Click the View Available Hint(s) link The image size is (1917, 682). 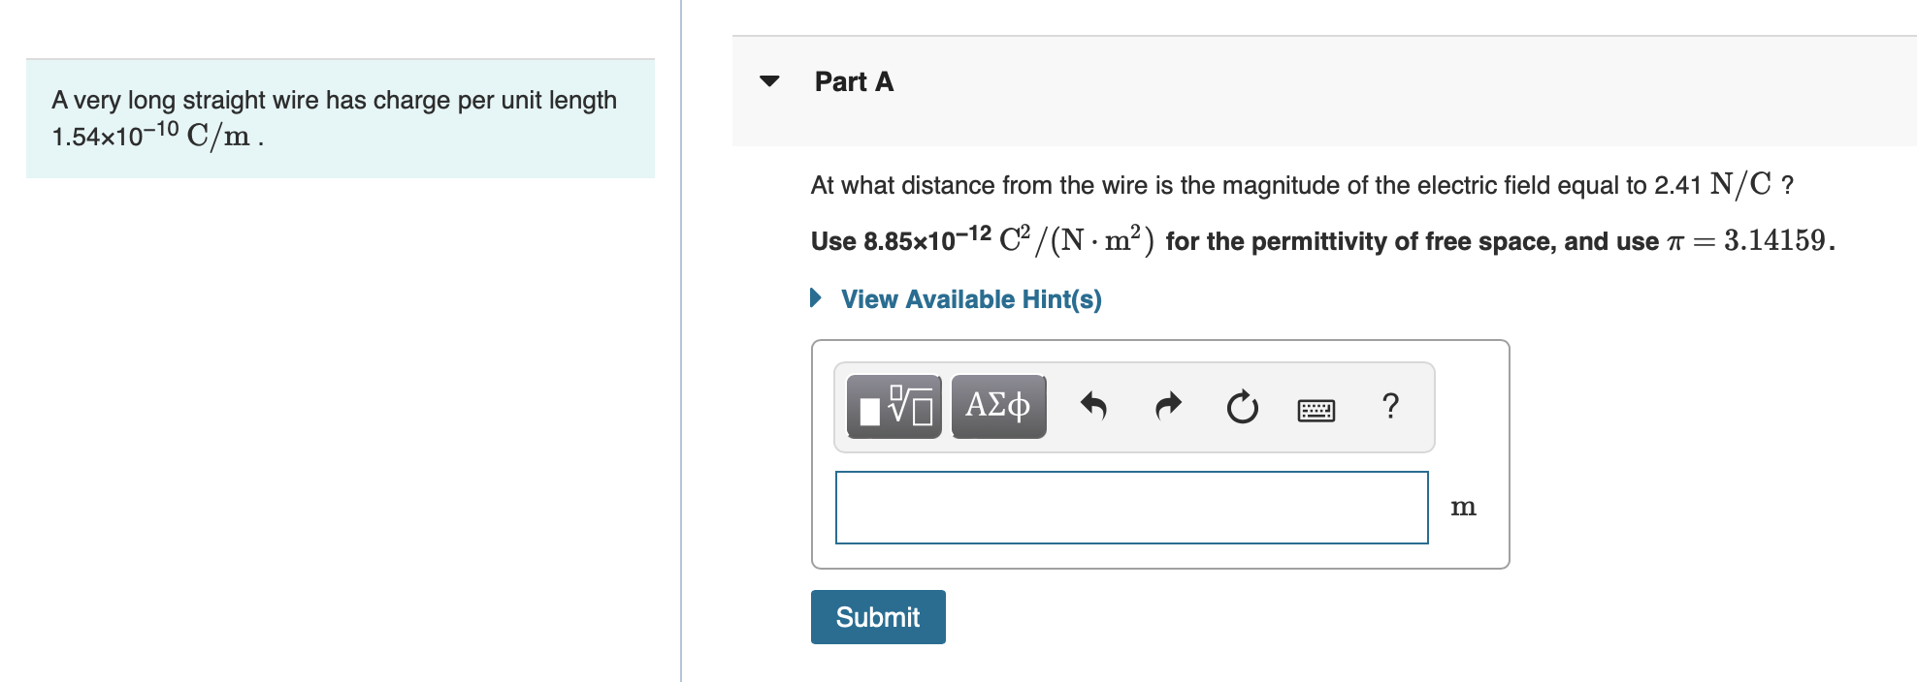[x=970, y=299]
